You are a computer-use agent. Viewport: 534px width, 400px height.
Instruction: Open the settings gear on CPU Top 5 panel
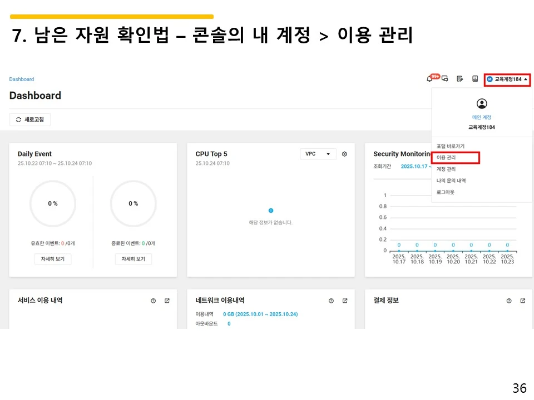coord(344,154)
